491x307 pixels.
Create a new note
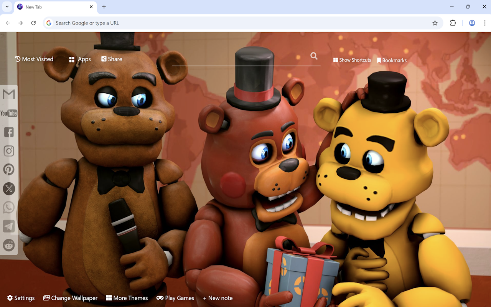[x=217, y=298]
